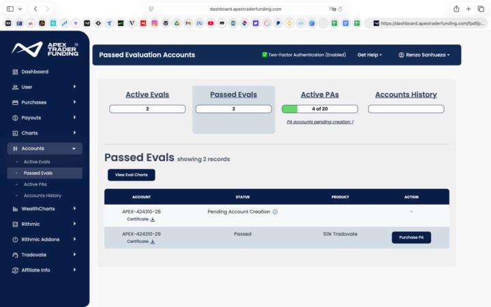Open the Gmail bookmark icon
The height and width of the screenshot is (307, 491).
(x=188, y=23)
